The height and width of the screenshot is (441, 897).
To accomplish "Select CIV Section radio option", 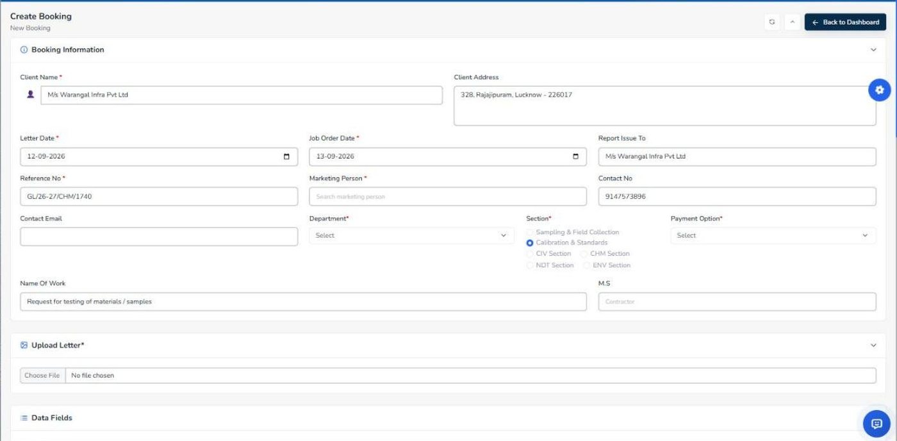I will point(530,254).
